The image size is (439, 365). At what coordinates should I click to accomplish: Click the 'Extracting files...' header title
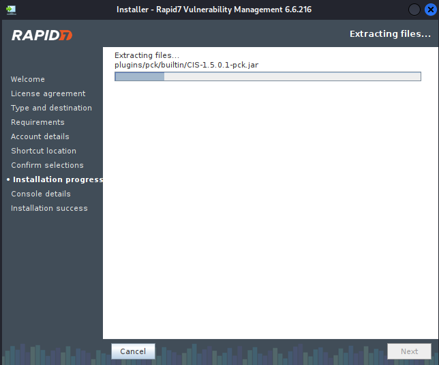pos(390,34)
